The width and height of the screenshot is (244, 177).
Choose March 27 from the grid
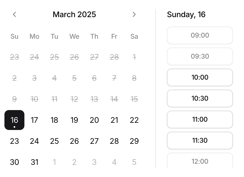(x=94, y=141)
